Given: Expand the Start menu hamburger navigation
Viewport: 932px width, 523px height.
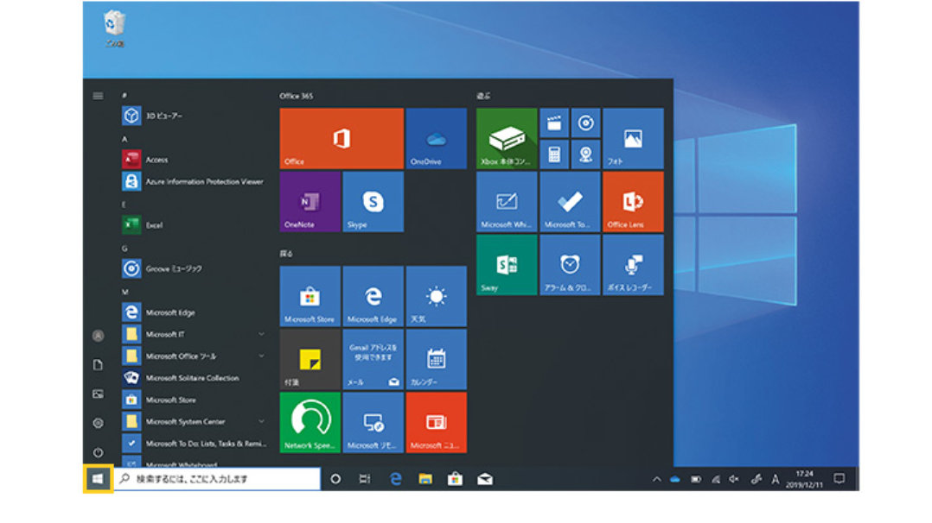Looking at the screenshot, I should click(x=98, y=96).
